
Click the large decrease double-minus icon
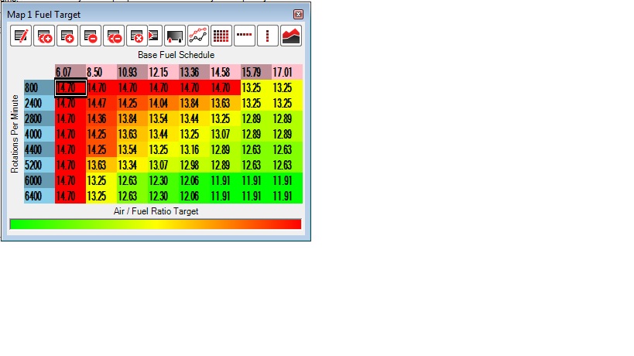click(114, 36)
